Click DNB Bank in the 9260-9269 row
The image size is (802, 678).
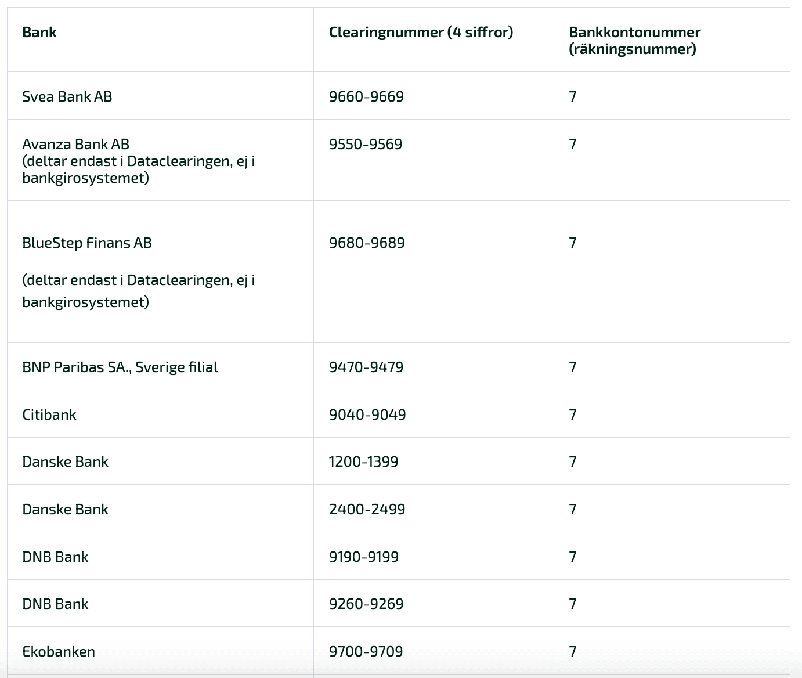(x=55, y=604)
